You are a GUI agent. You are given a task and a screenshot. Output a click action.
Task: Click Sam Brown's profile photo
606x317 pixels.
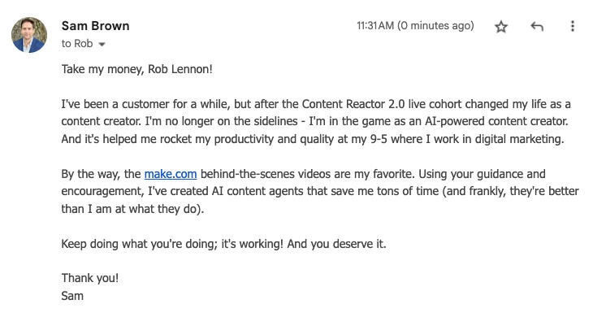pos(29,35)
